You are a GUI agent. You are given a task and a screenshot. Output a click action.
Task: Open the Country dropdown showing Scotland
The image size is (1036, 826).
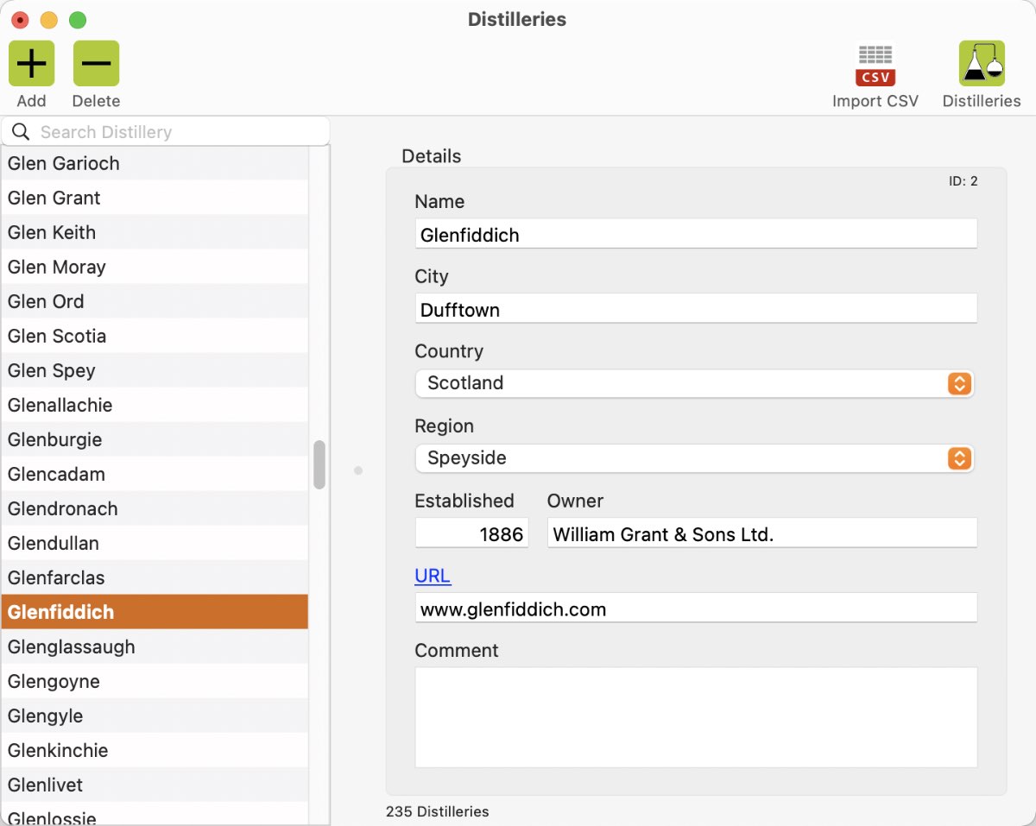coord(694,383)
